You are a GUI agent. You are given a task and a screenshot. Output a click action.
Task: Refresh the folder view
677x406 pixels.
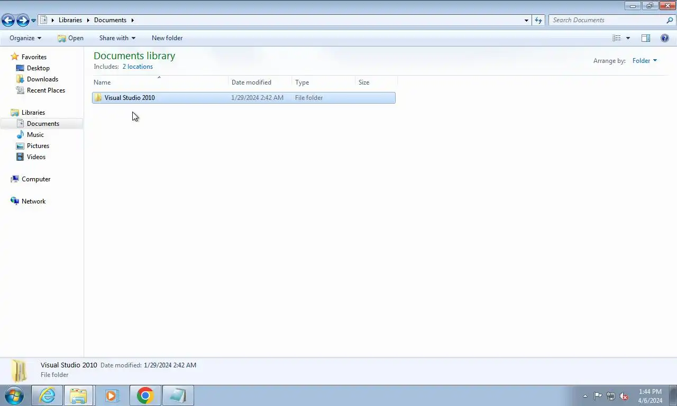pyautogui.click(x=538, y=20)
